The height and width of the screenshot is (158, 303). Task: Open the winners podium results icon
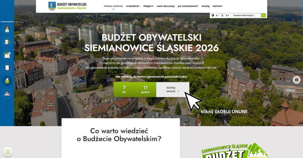tap(7, 94)
